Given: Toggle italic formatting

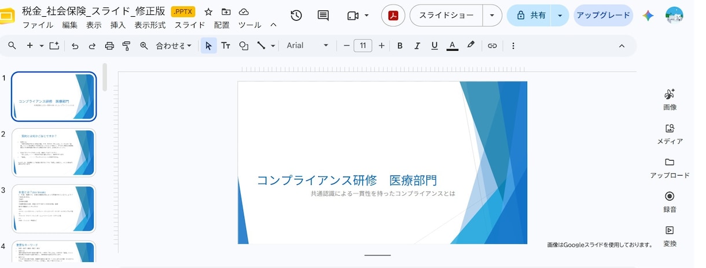Looking at the screenshot, I should click(x=417, y=46).
